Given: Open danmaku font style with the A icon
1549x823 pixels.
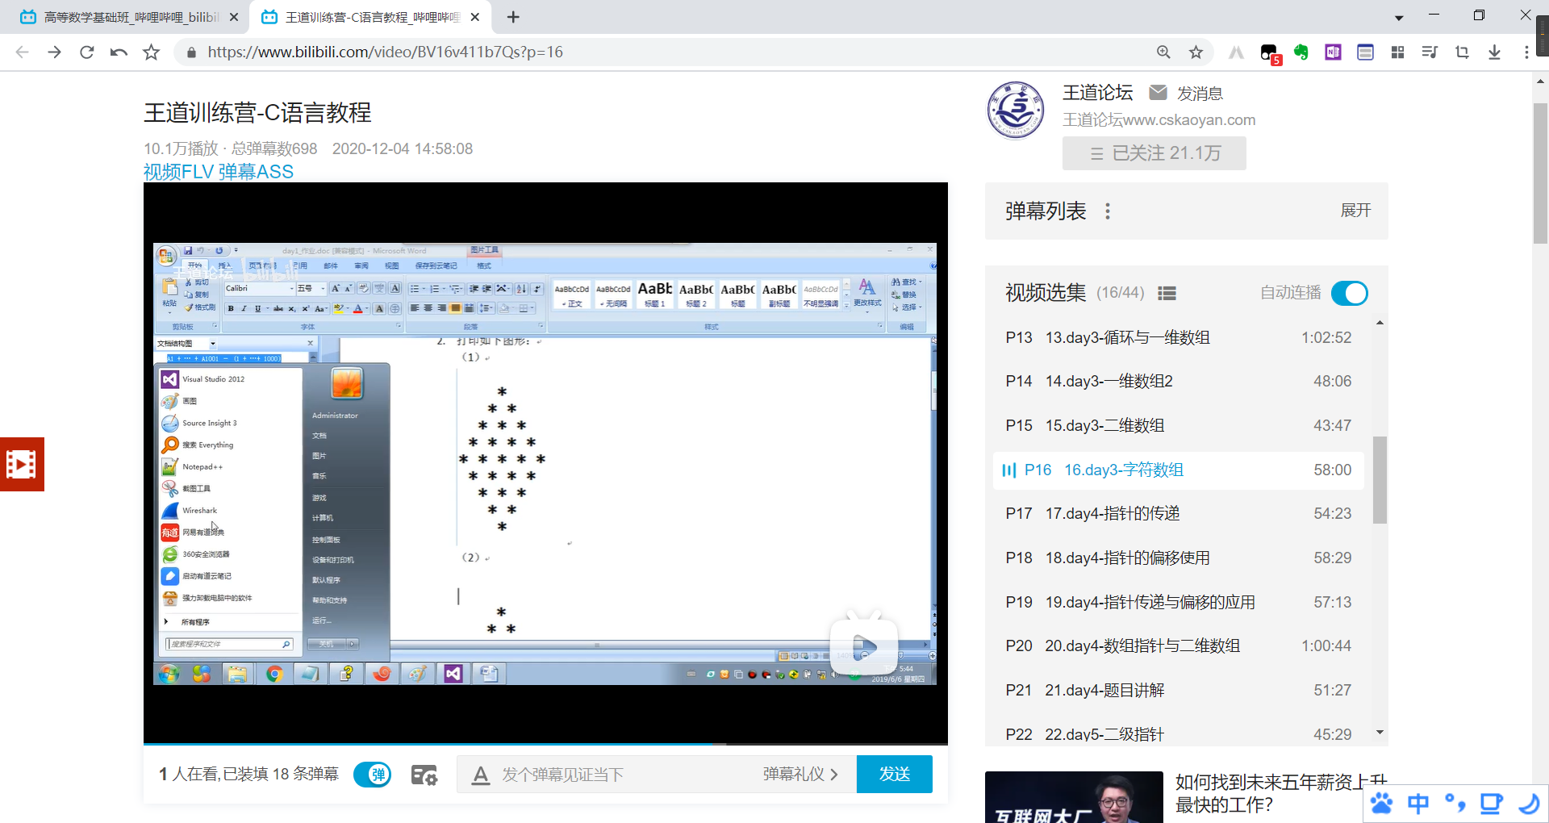Looking at the screenshot, I should (x=481, y=775).
